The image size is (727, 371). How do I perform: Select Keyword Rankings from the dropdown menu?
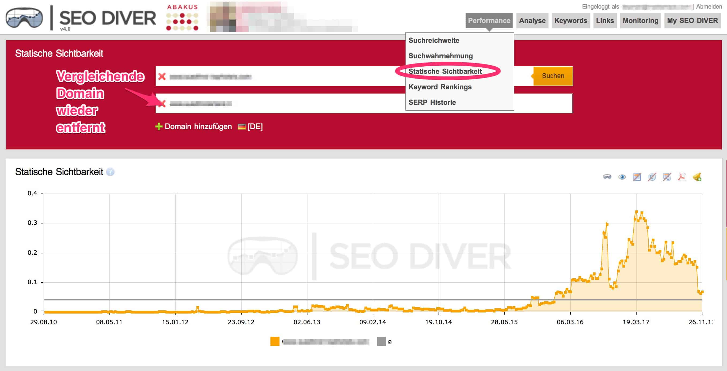pyautogui.click(x=440, y=87)
